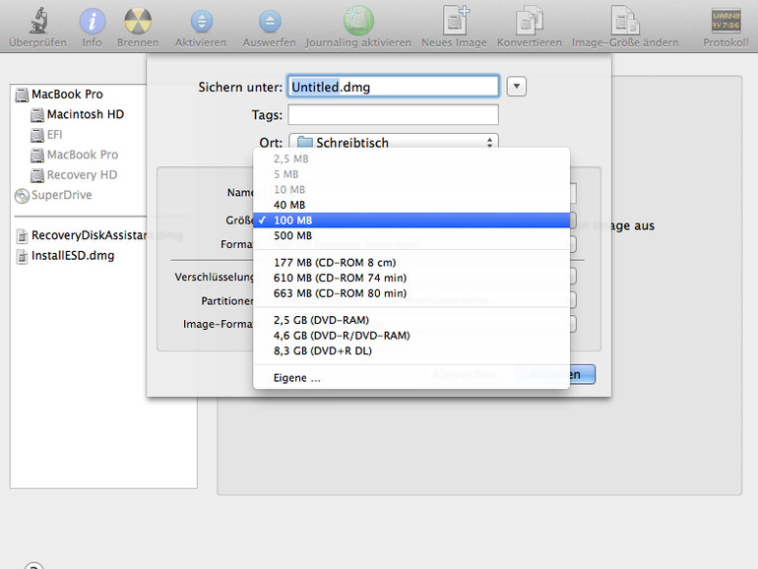Select second MacBook Pro child entry in sidebar
The width and height of the screenshot is (758, 569).
tap(82, 155)
